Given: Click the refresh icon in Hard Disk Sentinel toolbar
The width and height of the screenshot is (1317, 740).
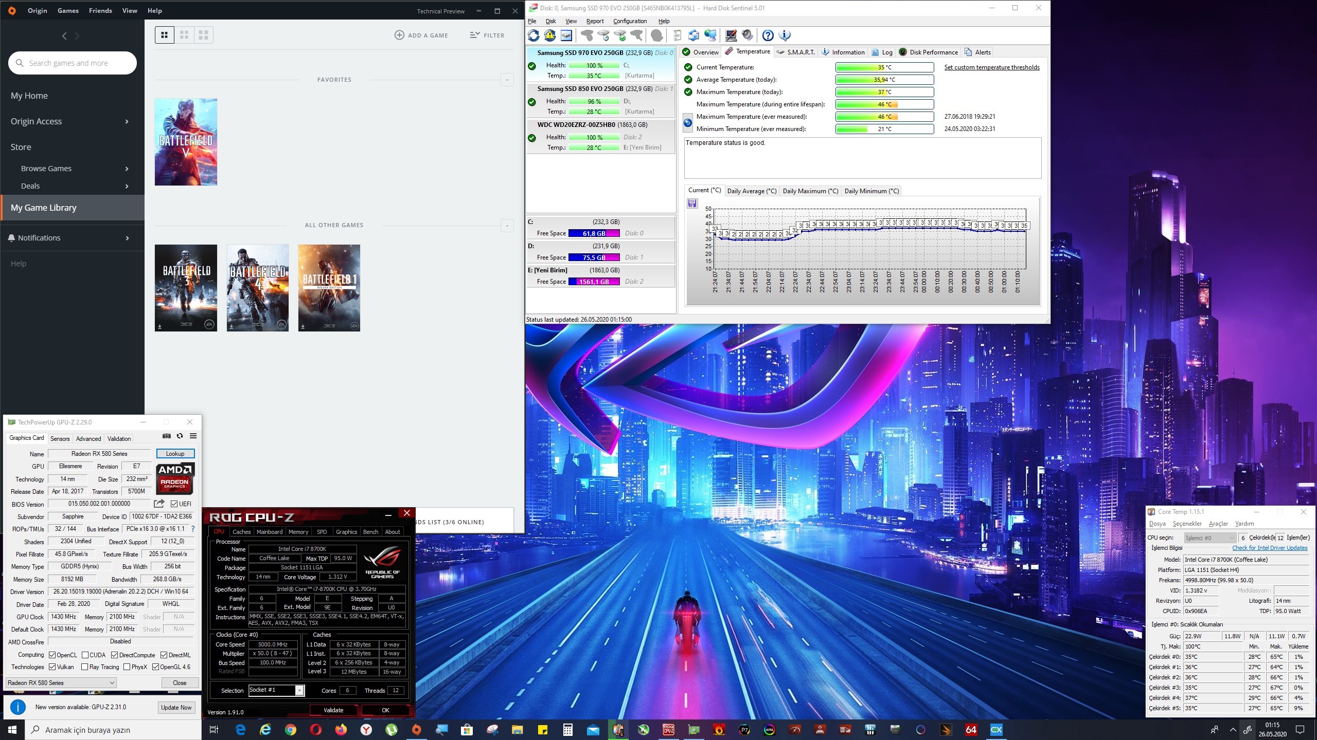Looking at the screenshot, I should (x=533, y=35).
